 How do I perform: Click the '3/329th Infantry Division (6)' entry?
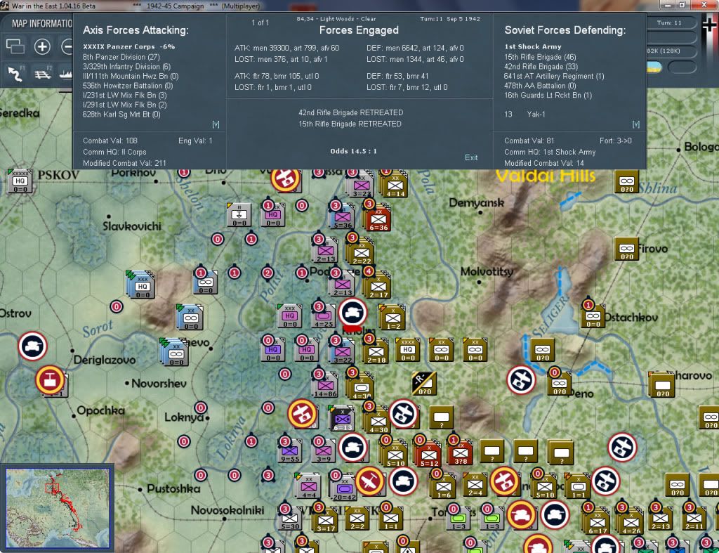(x=126, y=67)
